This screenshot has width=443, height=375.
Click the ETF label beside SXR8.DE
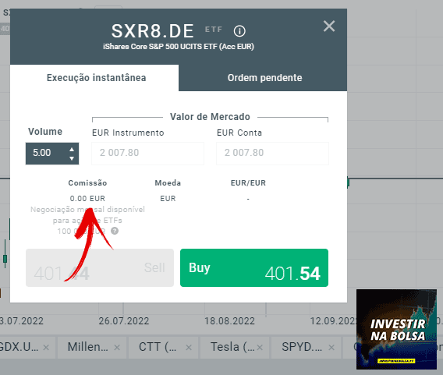click(x=214, y=30)
